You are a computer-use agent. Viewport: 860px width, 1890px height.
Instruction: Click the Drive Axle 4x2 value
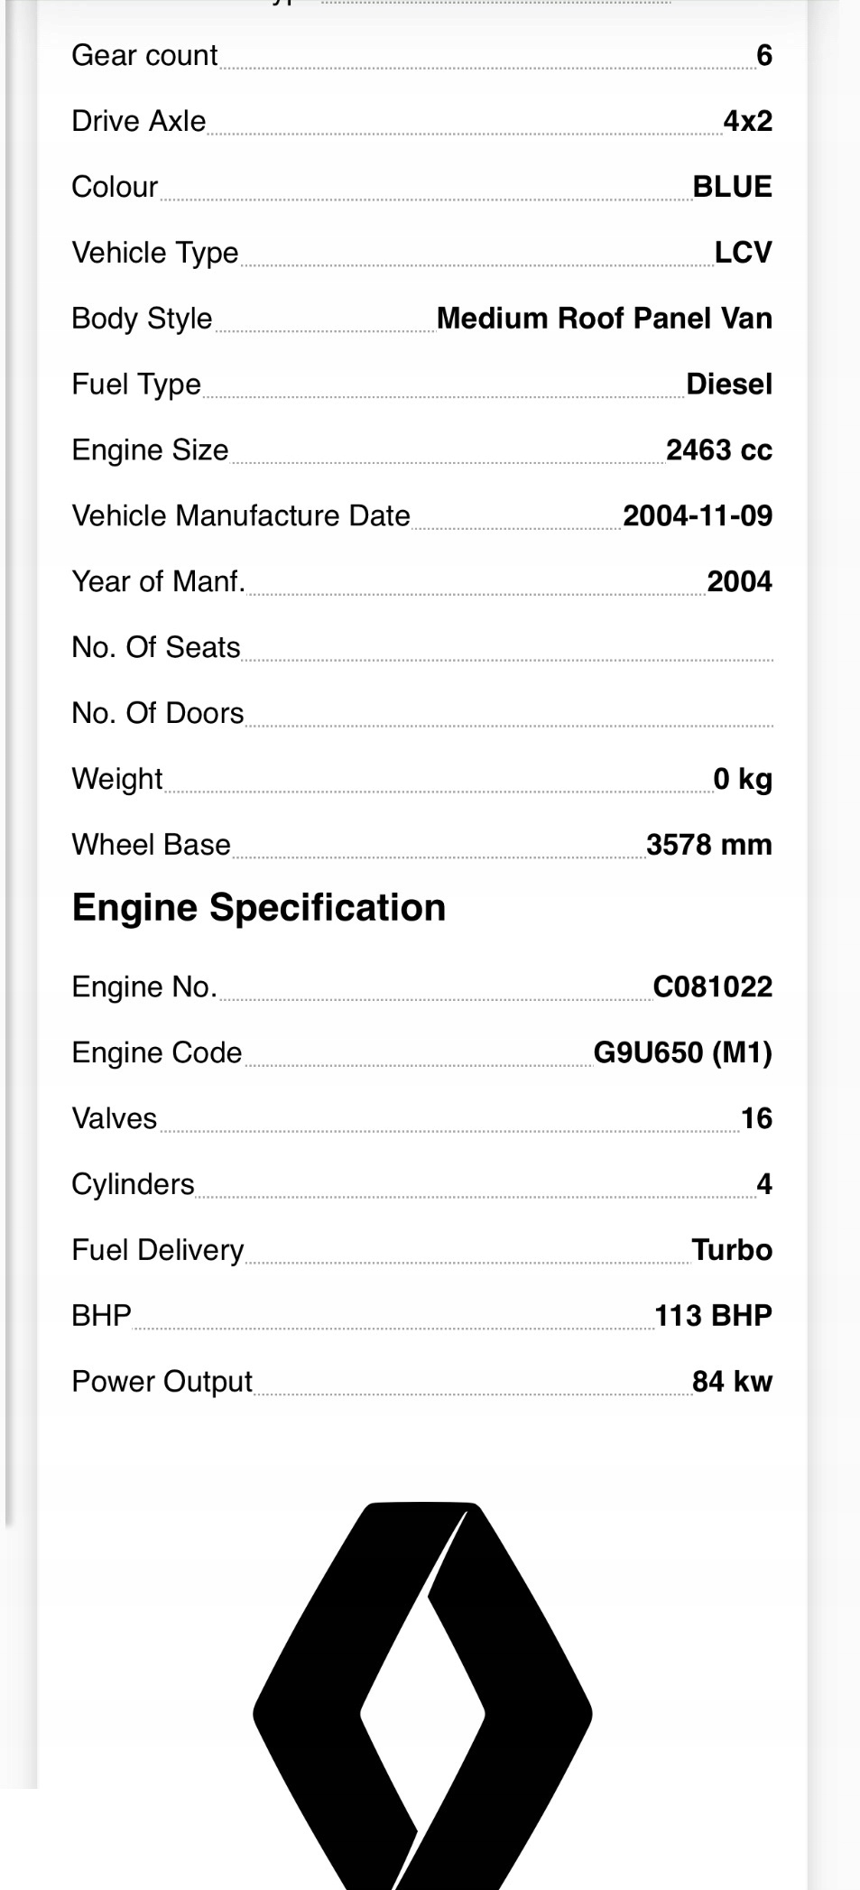pyautogui.click(x=748, y=121)
